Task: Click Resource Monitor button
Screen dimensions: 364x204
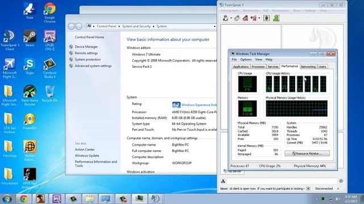Action: (307, 154)
